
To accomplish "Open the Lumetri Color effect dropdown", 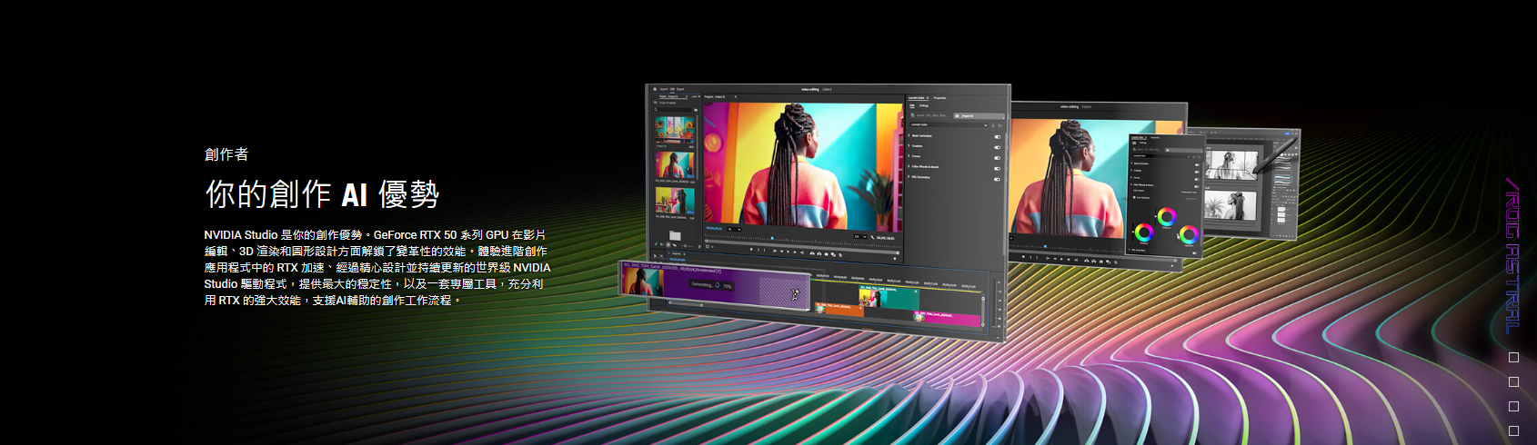I will pyautogui.click(x=948, y=124).
